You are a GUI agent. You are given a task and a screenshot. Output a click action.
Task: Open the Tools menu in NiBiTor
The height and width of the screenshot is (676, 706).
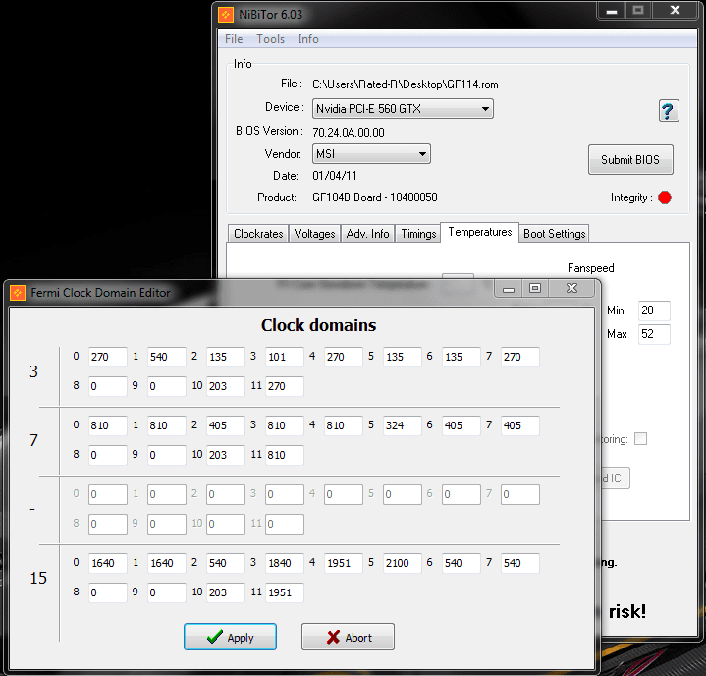(270, 39)
